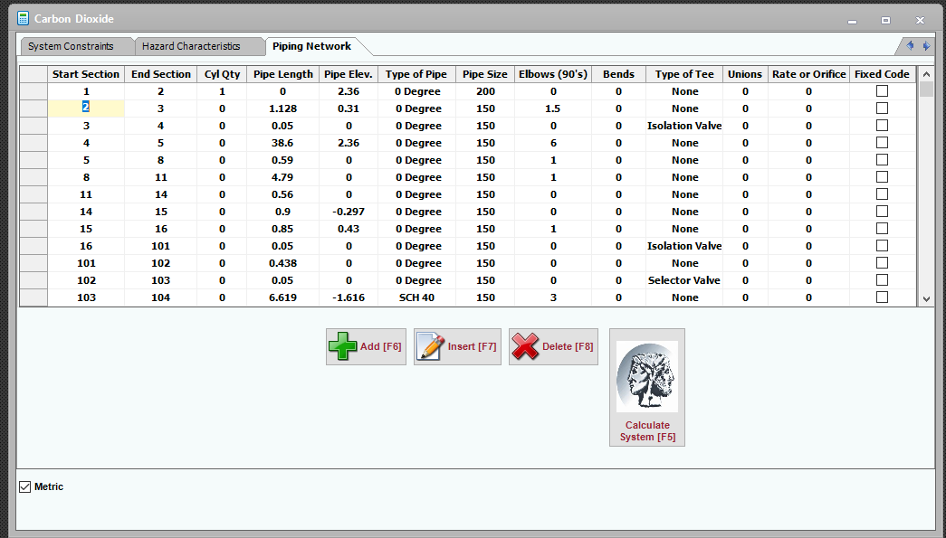The image size is (946, 538).
Task: Click the right tab scroll arrow
Action: click(925, 46)
